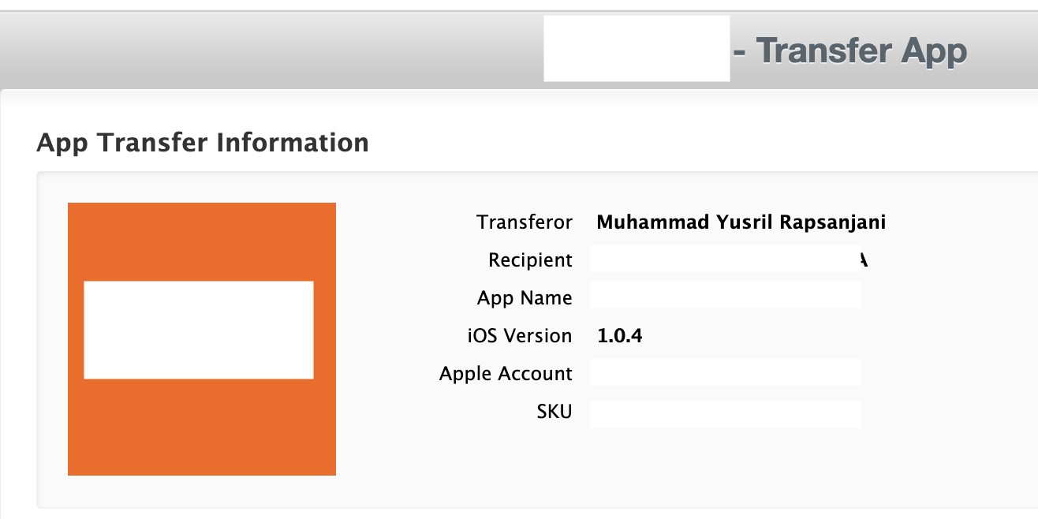Click the visible letter "A" ending the Recipient value
This screenshot has width=1038, height=519.
pyautogui.click(x=864, y=260)
